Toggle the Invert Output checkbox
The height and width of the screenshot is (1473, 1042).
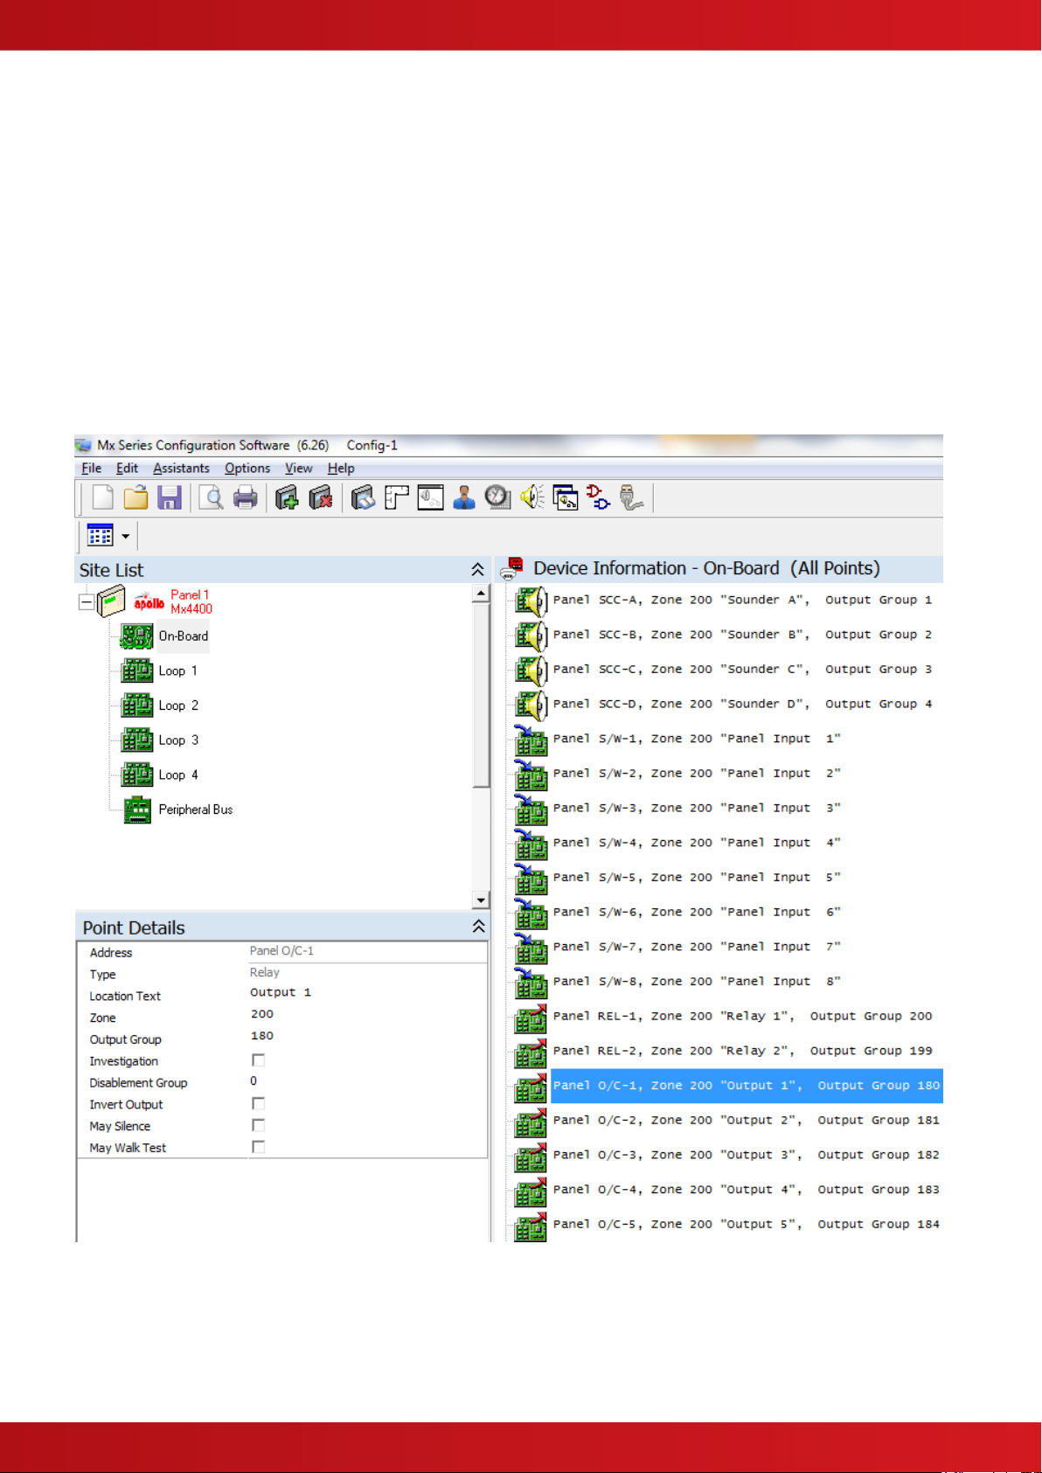click(258, 1104)
